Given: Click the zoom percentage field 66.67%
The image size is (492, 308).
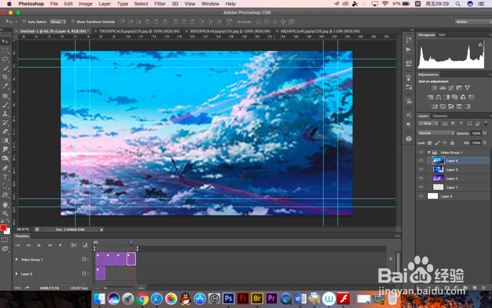Looking at the screenshot, I should point(23,230).
